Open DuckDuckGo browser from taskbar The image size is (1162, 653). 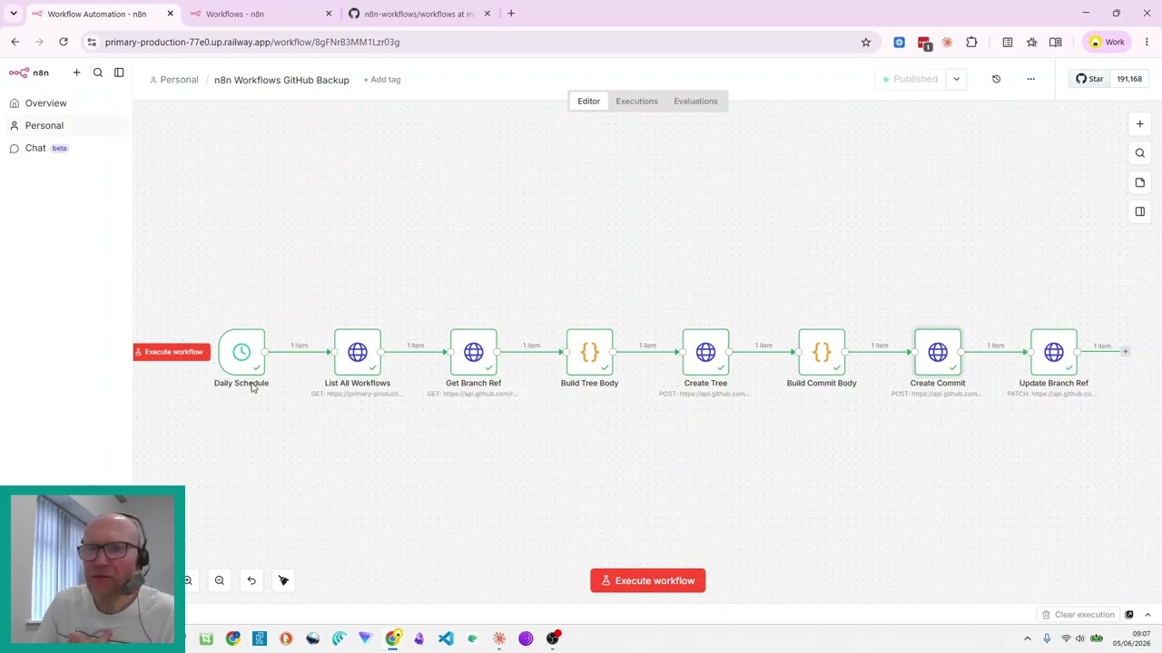tap(286, 638)
